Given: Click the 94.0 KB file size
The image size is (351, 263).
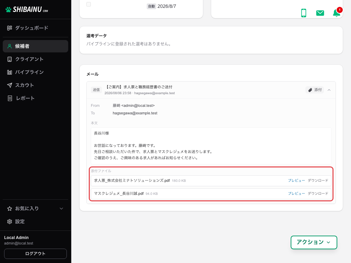Looking at the screenshot, I should click(152, 194).
